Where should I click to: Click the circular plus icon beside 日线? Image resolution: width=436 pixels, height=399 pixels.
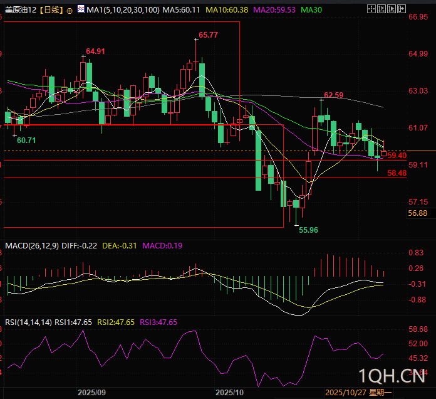70,11
